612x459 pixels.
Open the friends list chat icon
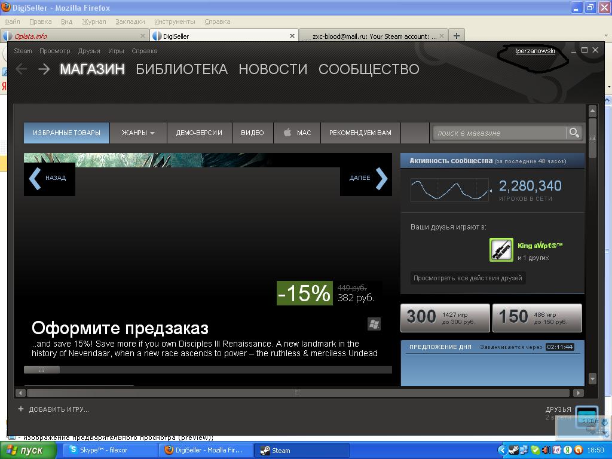[x=587, y=417]
